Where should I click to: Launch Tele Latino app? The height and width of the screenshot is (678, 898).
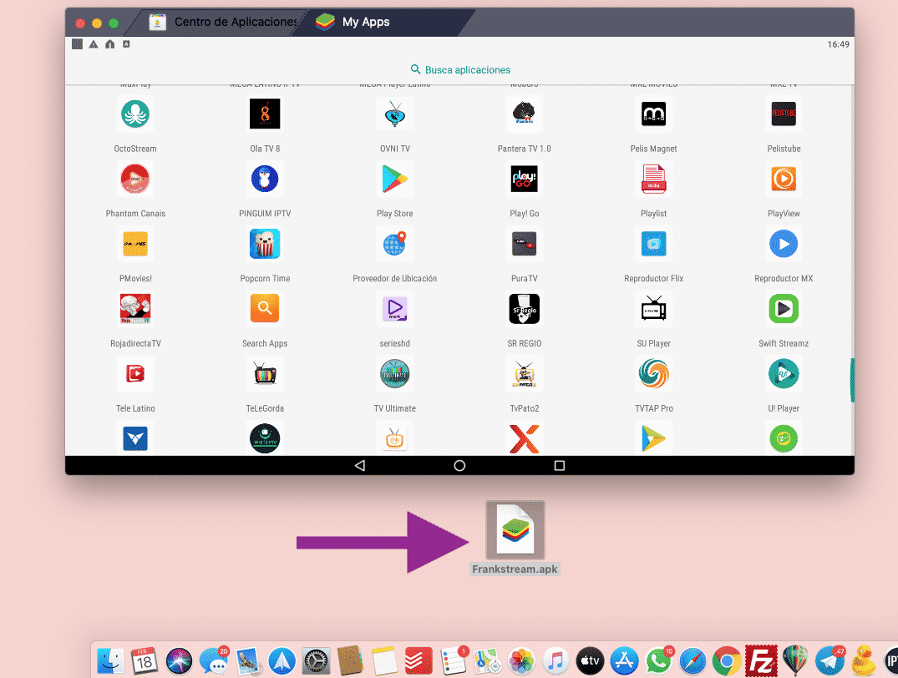click(x=135, y=374)
